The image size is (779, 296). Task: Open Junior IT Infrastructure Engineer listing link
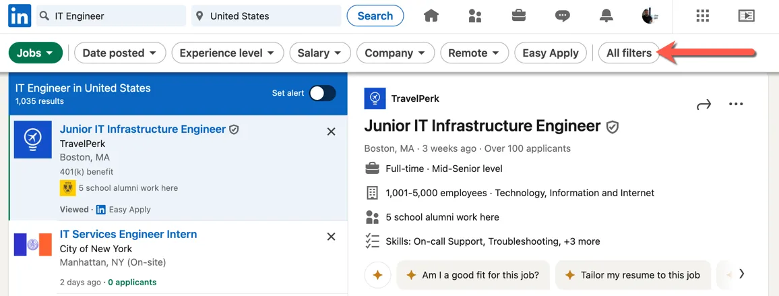pos(143,129)
